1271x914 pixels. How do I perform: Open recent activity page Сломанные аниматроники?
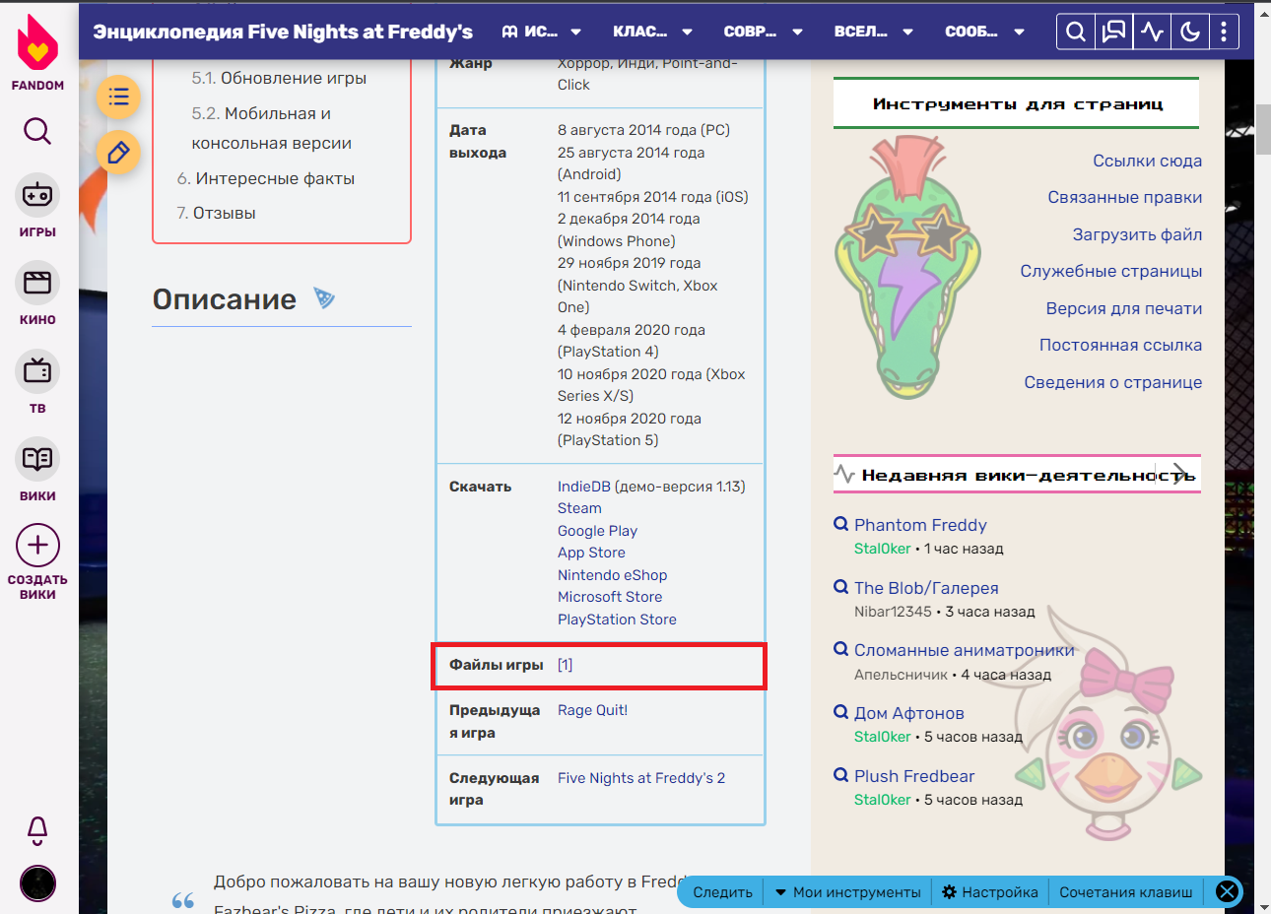point(964,650)
